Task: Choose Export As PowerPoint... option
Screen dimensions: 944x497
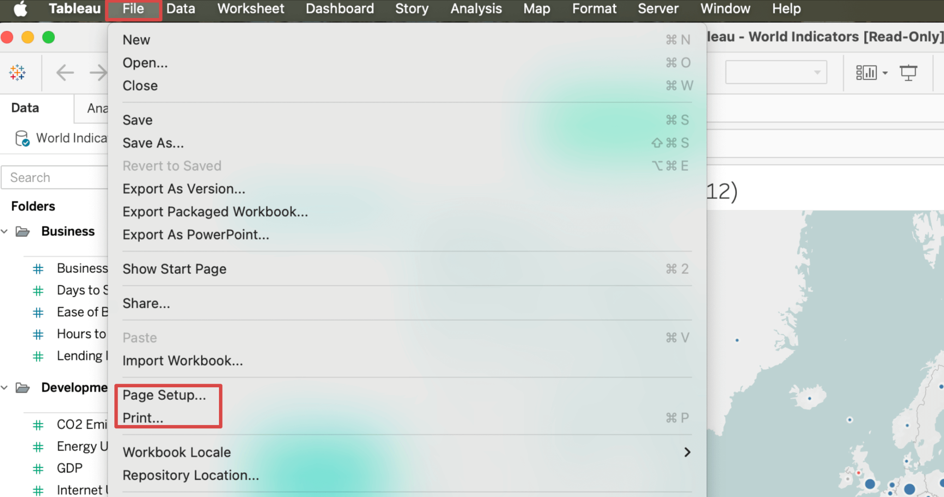Action: click(195, 235)
